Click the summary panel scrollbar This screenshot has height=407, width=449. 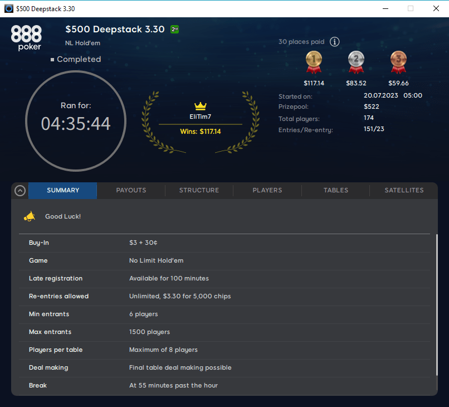coord(437,304)
